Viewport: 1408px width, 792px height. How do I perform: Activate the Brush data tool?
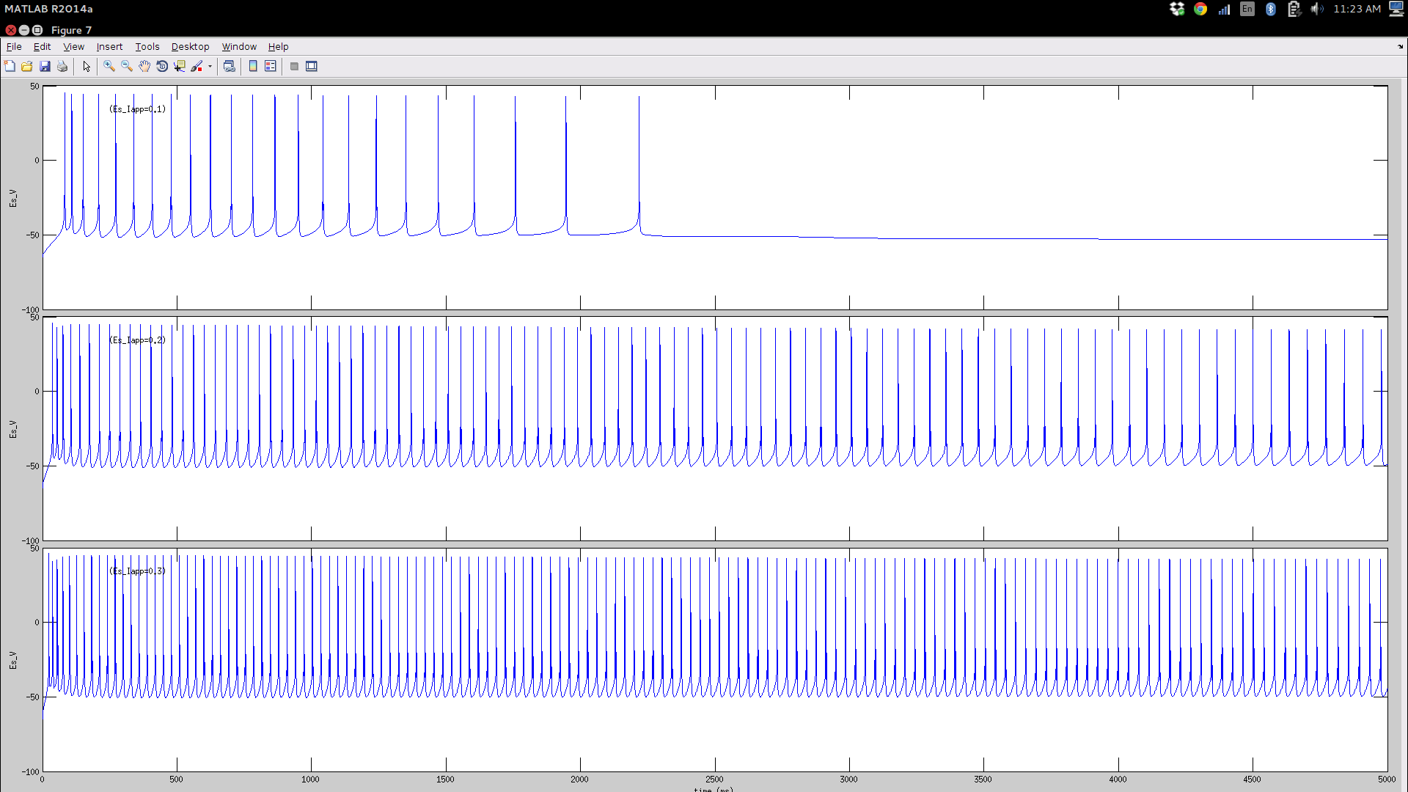197,66
